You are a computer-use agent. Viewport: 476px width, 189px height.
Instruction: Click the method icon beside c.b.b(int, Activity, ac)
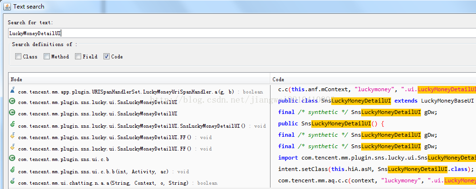tap(12, 170)
